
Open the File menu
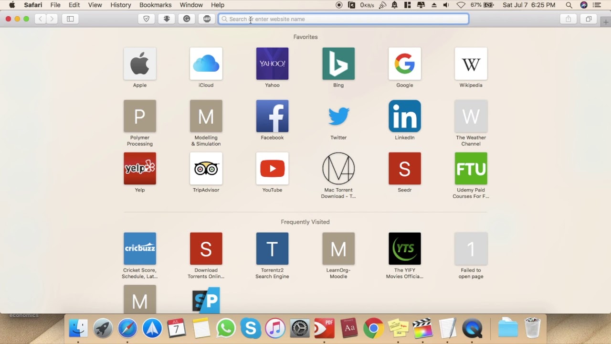55,5
